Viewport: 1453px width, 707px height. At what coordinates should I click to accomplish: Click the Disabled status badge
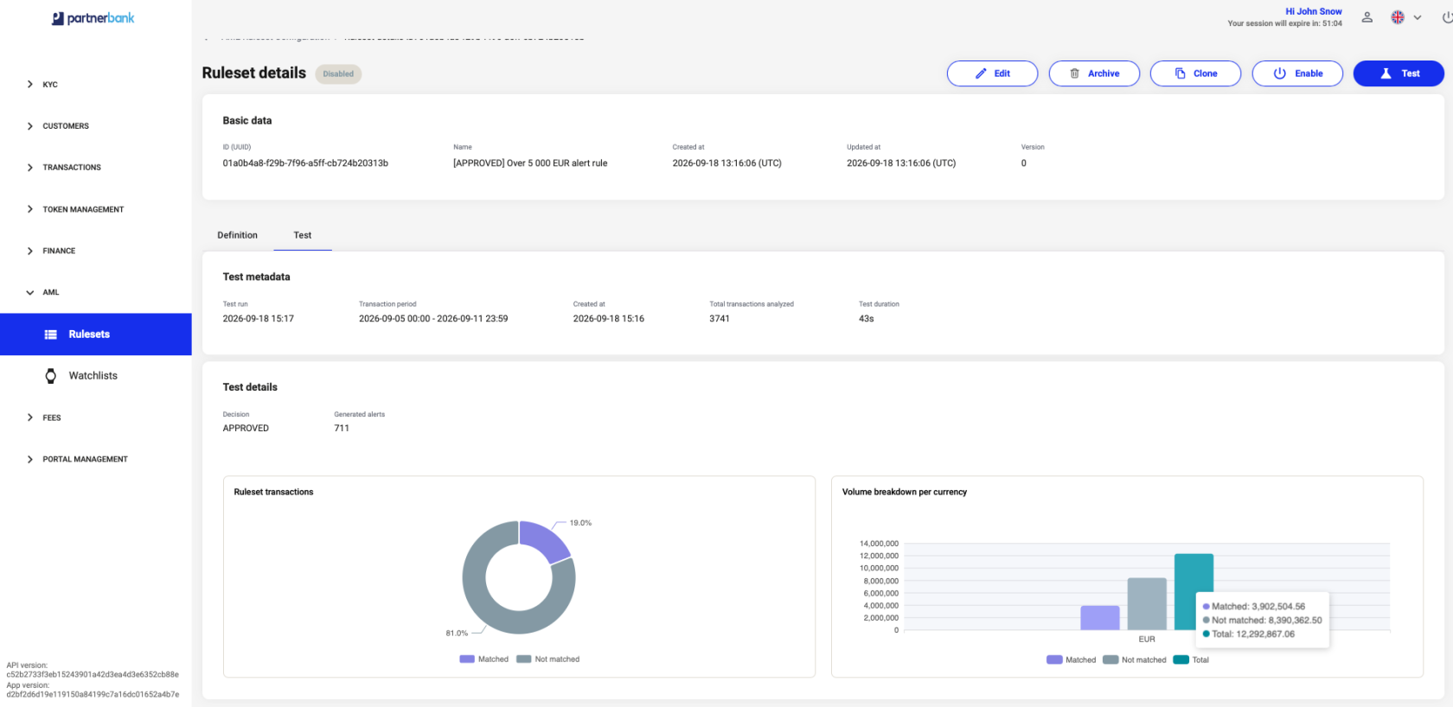(x=338, y=74)
